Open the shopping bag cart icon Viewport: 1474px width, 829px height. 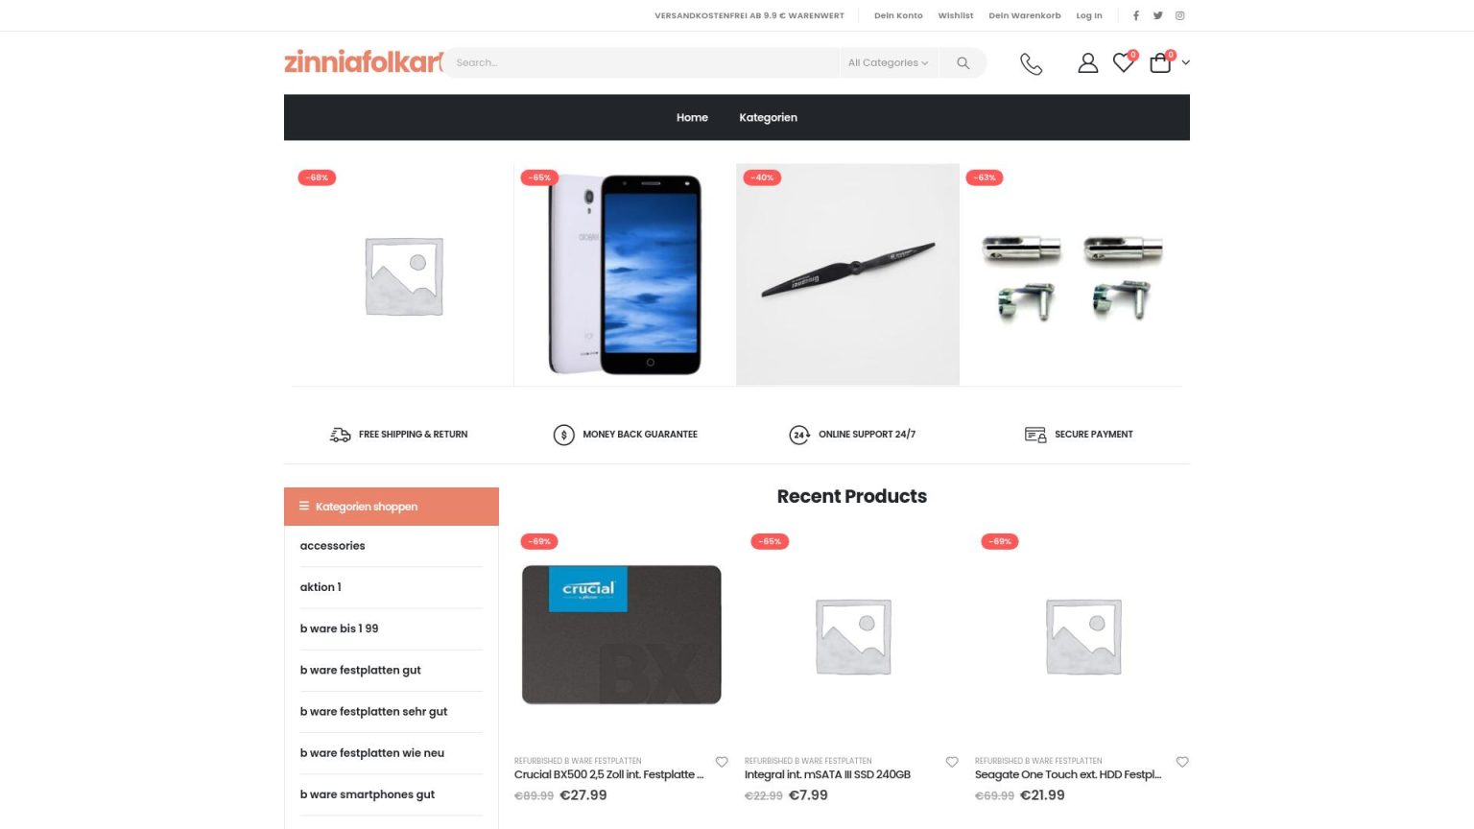click(1160, 63)
